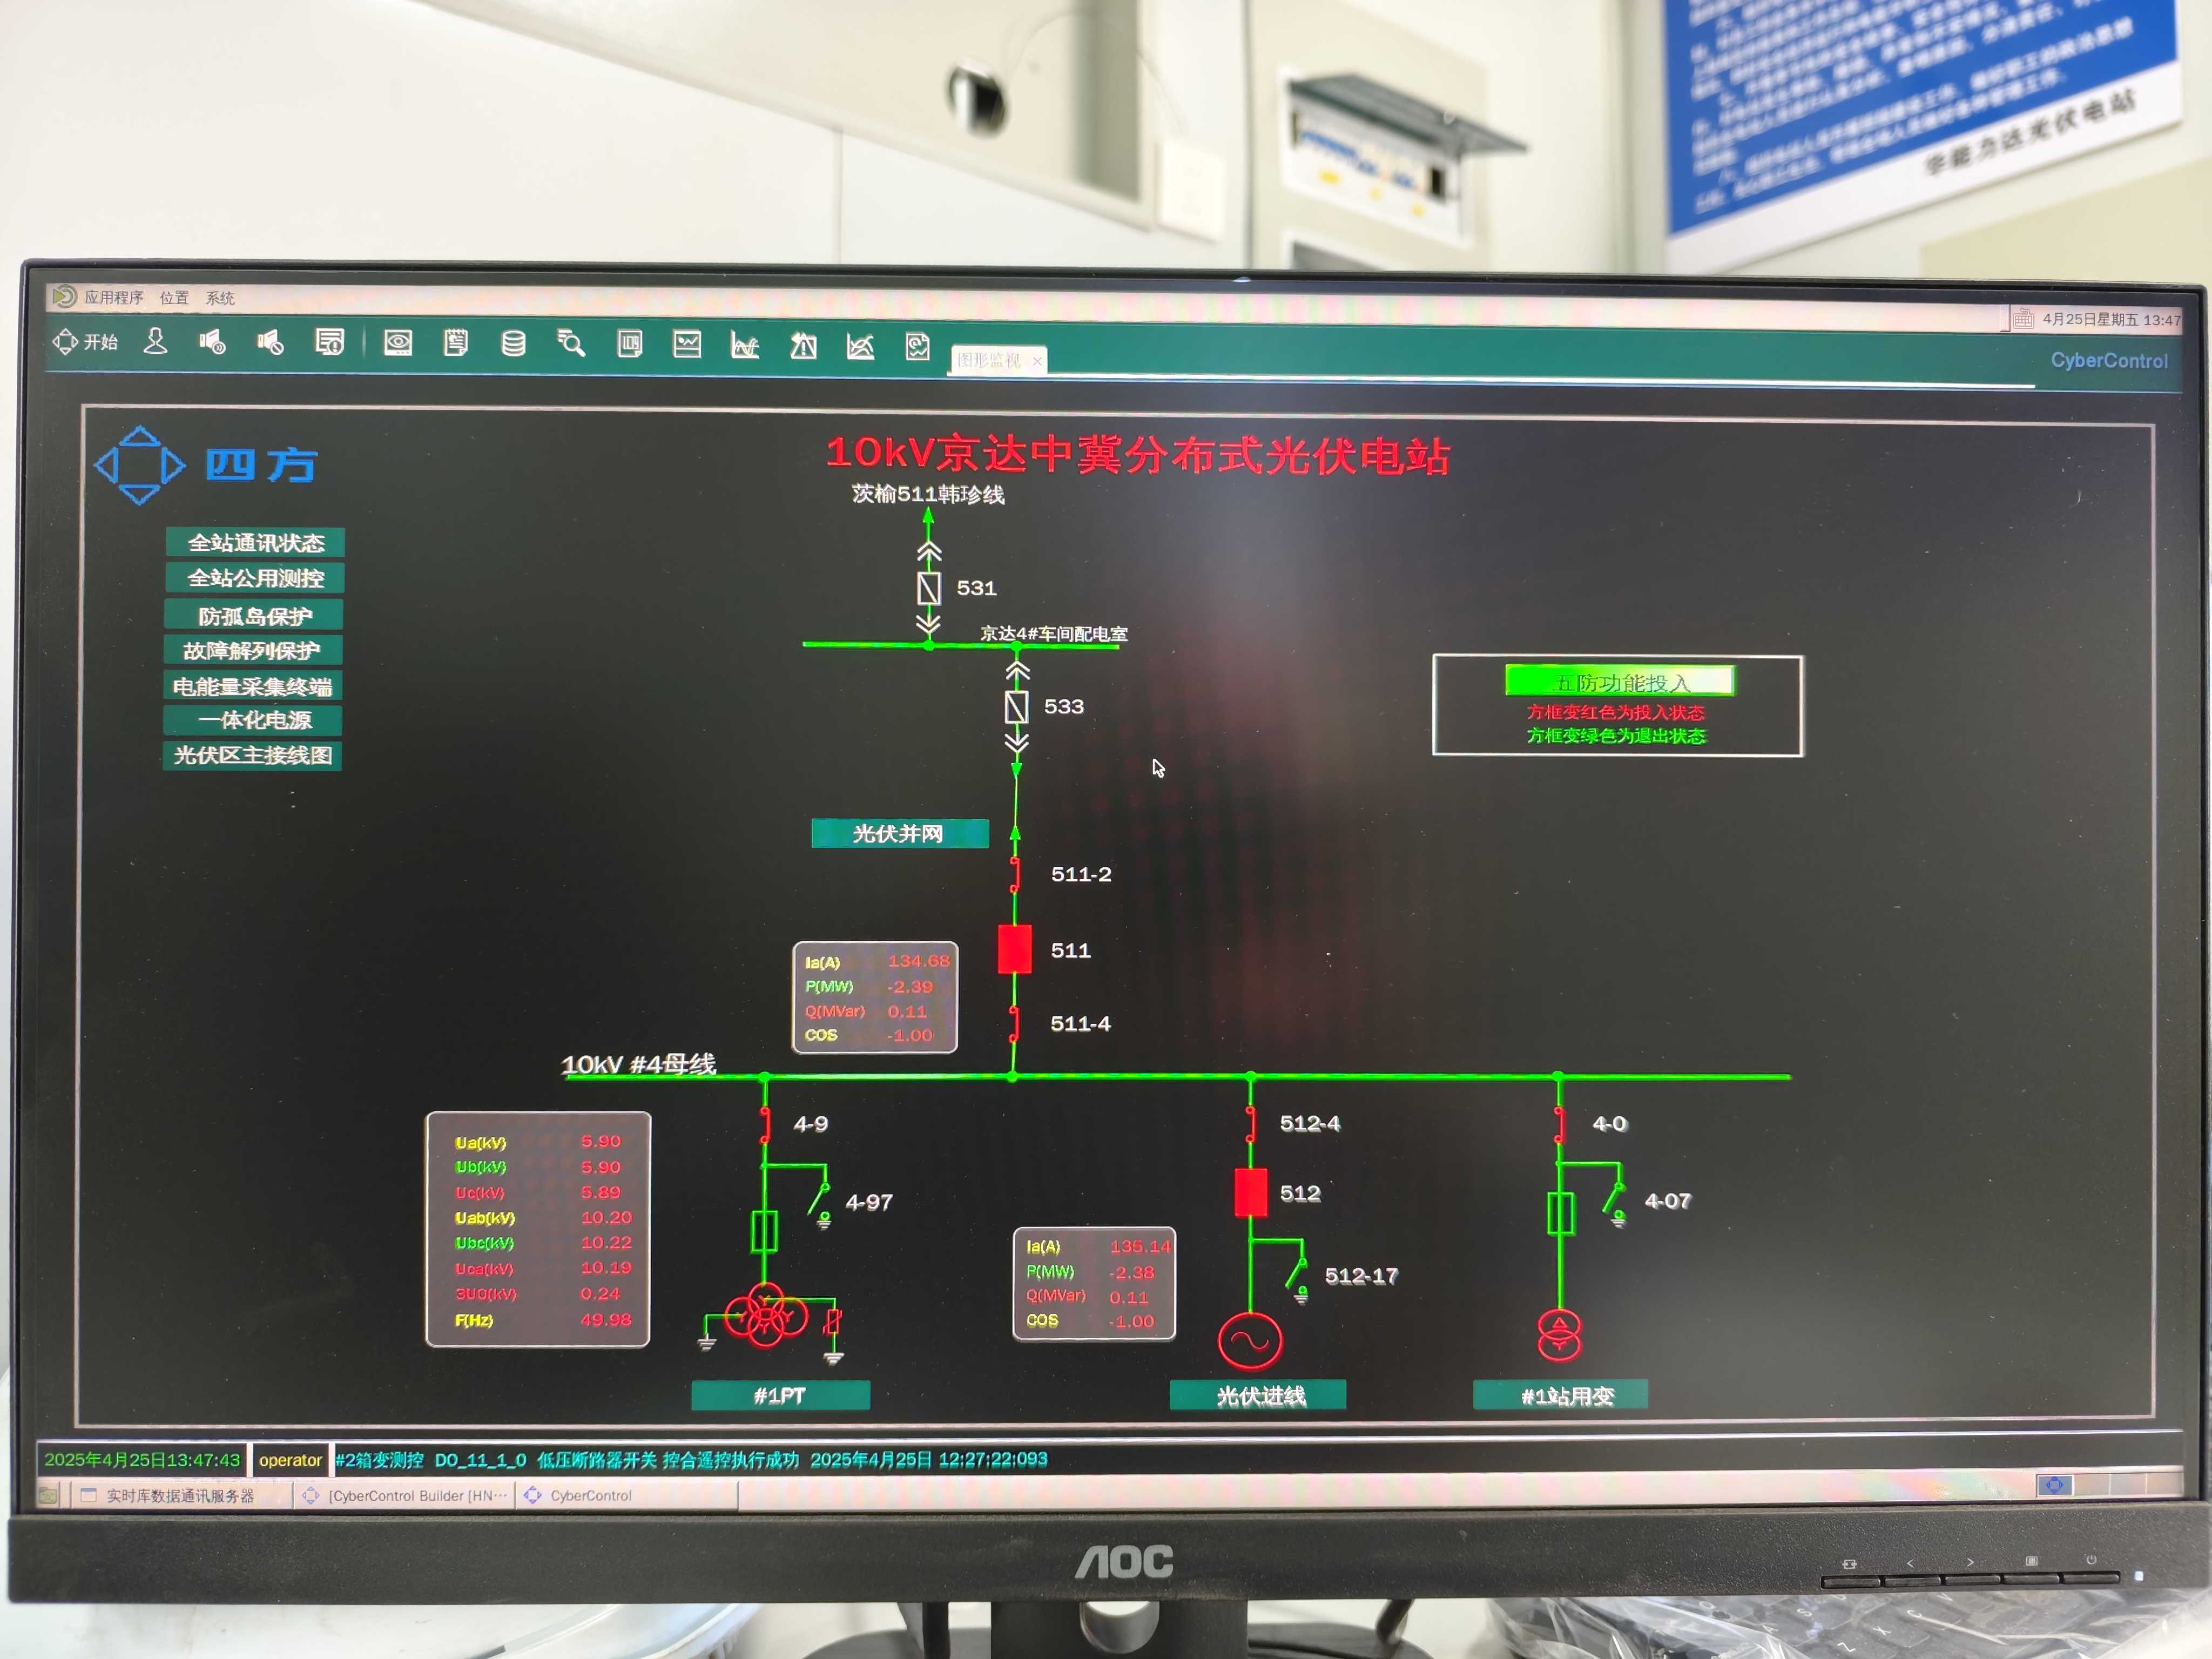Click the panel device icon in toolbar
The height and width of the screenshot is (1659, 2212).
tap(629, 345)
